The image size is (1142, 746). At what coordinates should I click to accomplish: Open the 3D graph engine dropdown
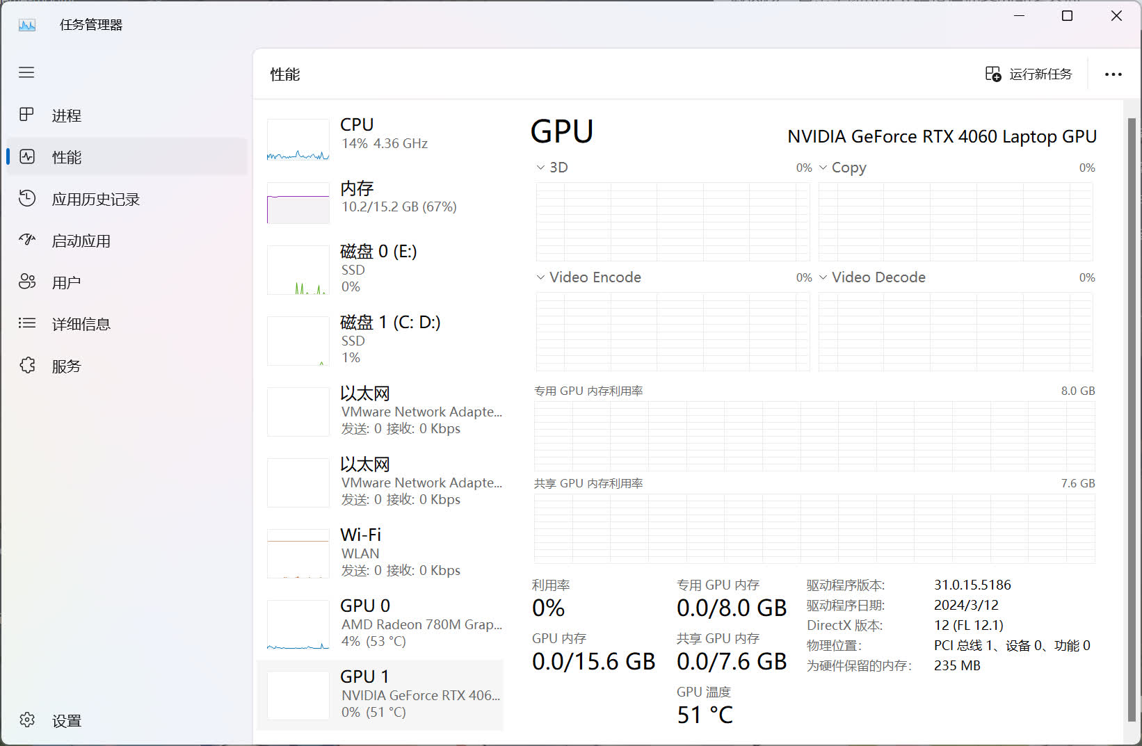pos(540,168)
